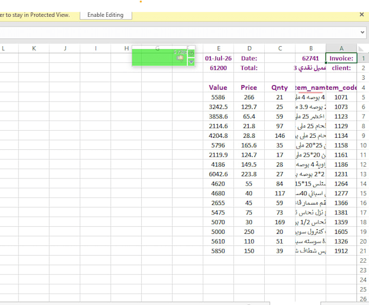The width and height of the screenshot is (369, 305).
Task: Click item code cell 1264
Action: 341,183
